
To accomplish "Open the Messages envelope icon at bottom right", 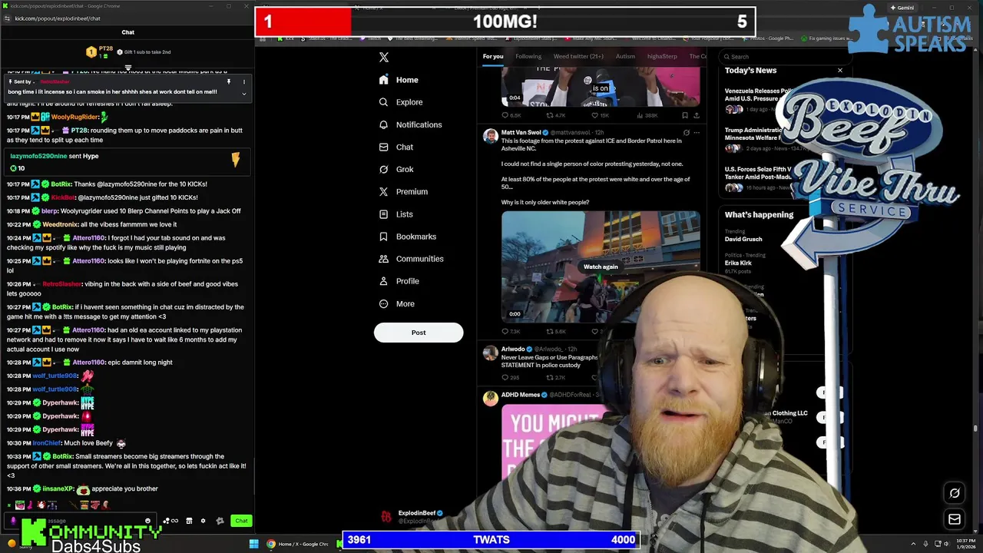I will [x=955, y=519].
